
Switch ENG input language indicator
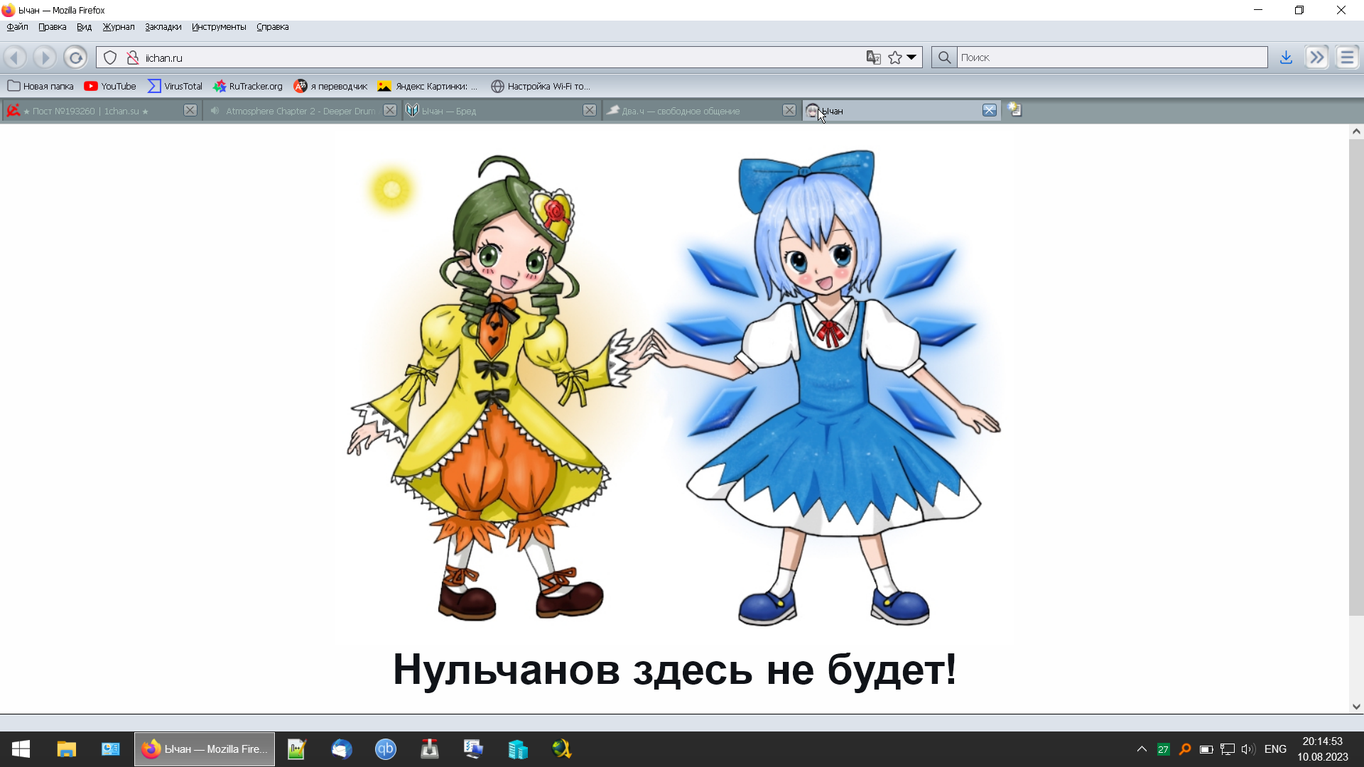pyautogui.click(x=1275, y=749)
